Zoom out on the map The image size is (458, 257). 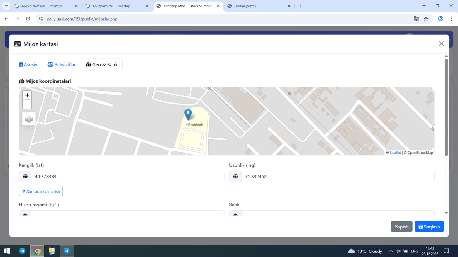pos(27,104)
